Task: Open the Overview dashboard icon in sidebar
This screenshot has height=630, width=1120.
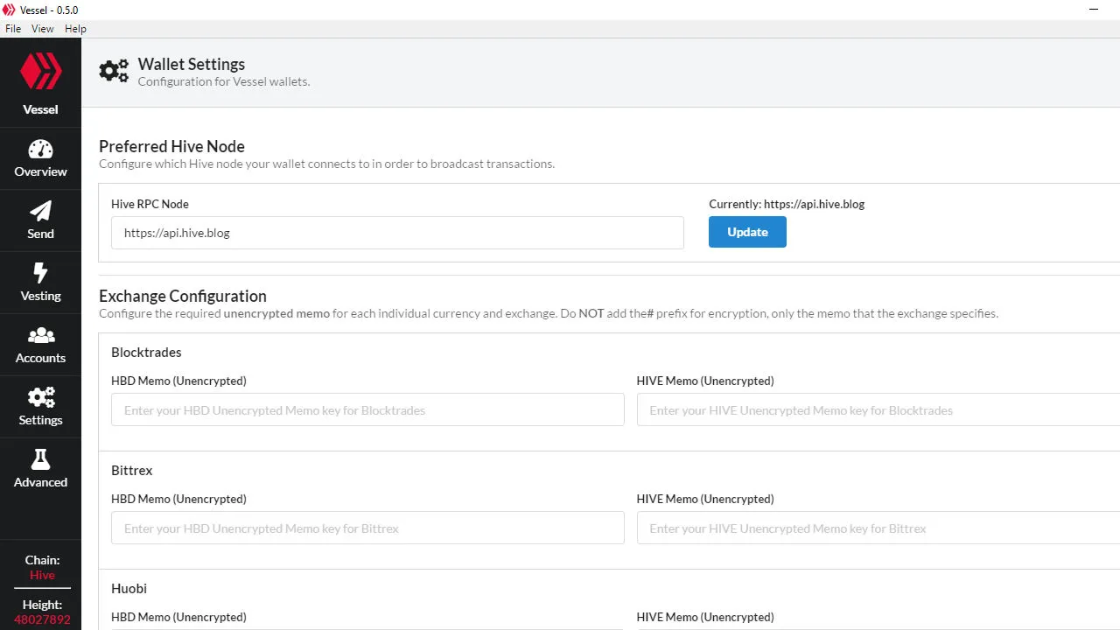Action: (x=40, y=149)
